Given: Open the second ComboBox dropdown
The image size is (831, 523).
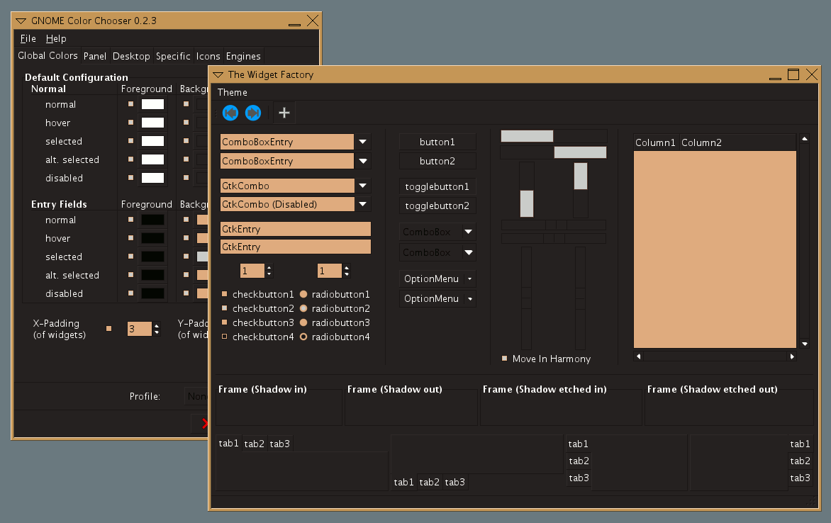Looking at the screenshot, I should coord(437,252).
